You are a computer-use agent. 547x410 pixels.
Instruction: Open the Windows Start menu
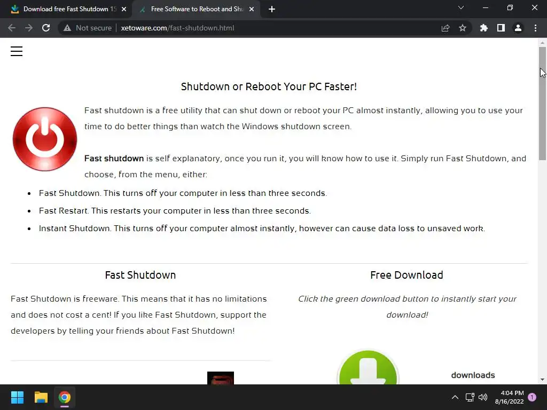pyautogui.click(x=17, y=397)
